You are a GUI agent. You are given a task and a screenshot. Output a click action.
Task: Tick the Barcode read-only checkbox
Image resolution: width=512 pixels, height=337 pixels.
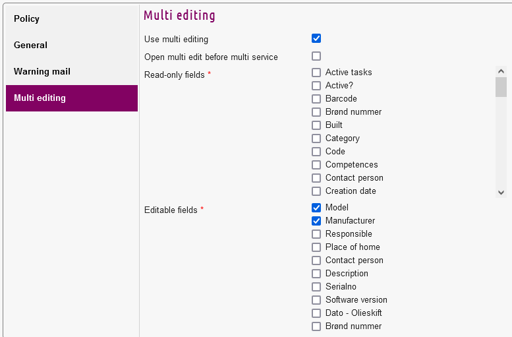(316, 99)
